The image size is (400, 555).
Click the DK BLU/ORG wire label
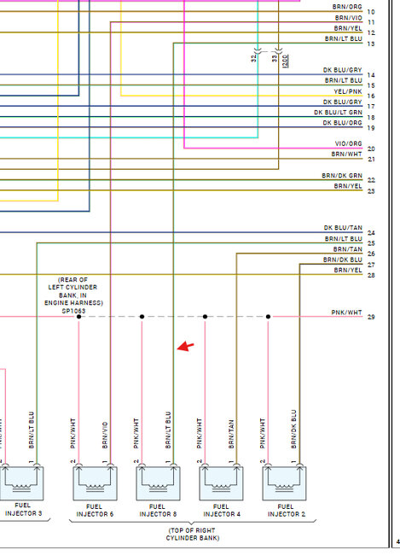(x=342, y=123)
